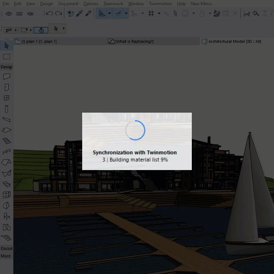Open the New Menu item
This screenshot has height=274, width=274.
click(x=201, y=3)
